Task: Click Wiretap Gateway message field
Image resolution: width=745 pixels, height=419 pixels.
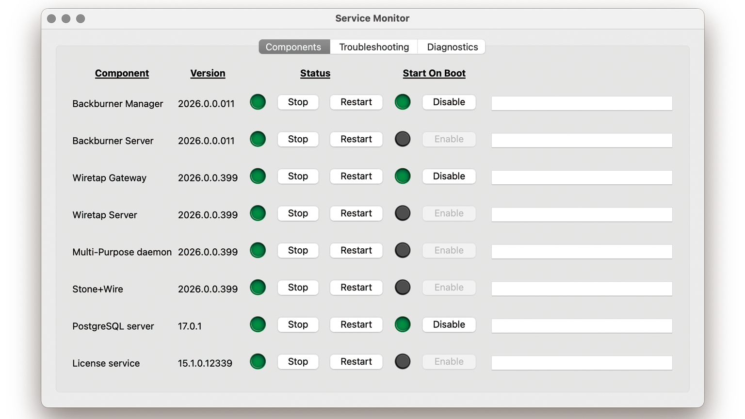Action: click(582, 177)
